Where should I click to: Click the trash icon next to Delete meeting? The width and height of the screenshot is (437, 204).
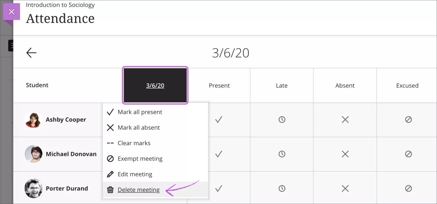pos(110,190)
